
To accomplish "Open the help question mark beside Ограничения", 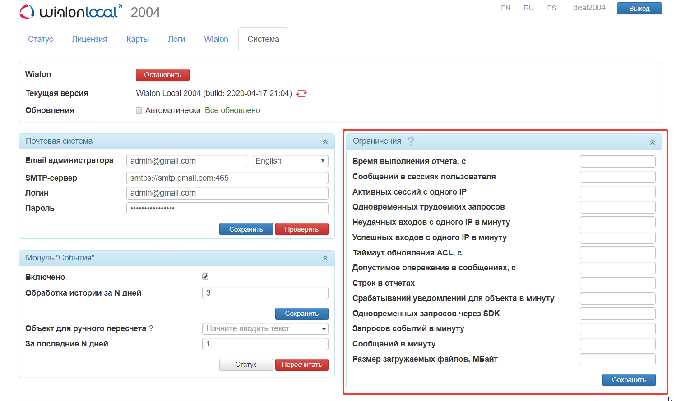I will point(411,141).
